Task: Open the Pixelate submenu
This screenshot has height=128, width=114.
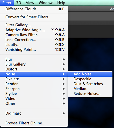Action: pyautogui.click(x=34, y=79)
